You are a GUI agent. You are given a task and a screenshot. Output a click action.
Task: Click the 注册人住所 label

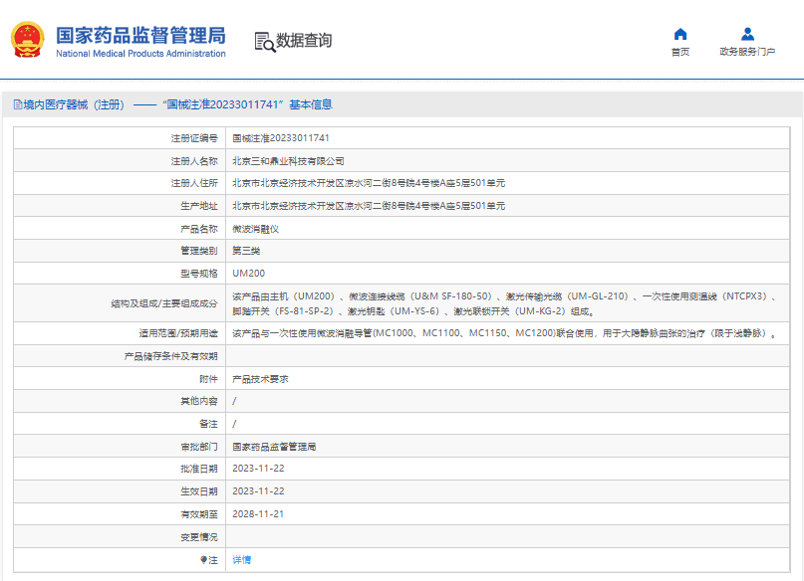[194, 183]
